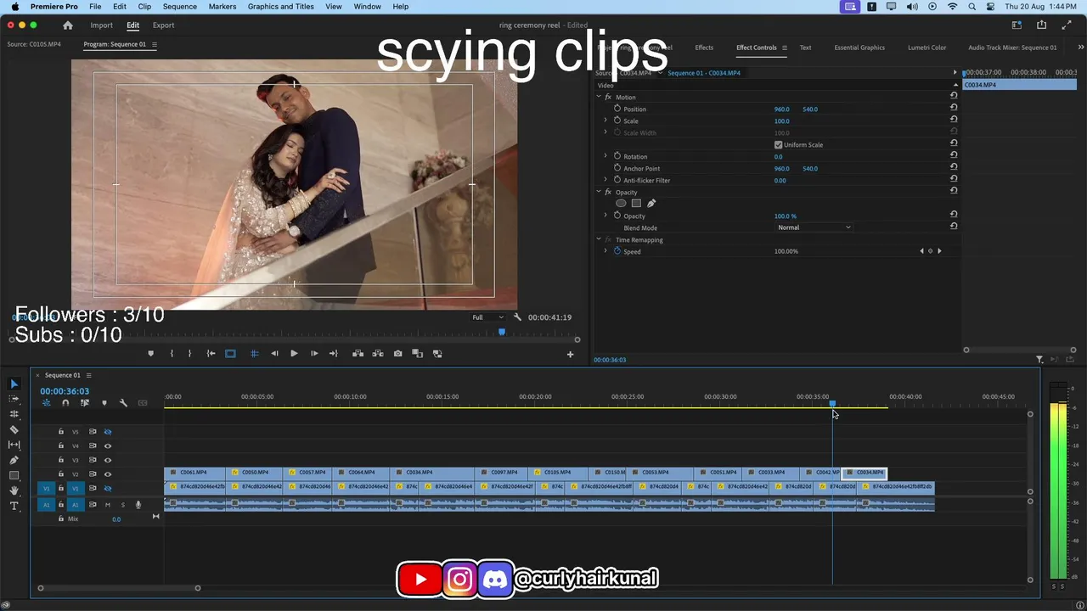Toggle linked selection in Timeline
This screenshot has height=611, width=1087.
coord(85,403)
